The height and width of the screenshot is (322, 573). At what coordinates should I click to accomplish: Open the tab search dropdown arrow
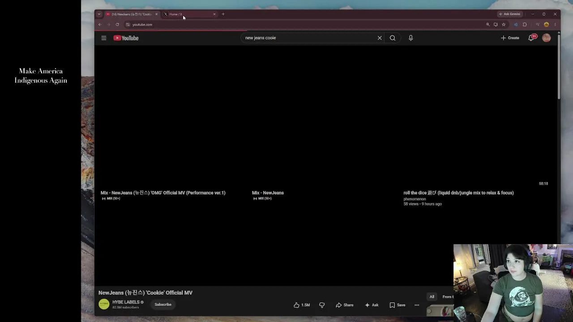[x=99, y=14]
